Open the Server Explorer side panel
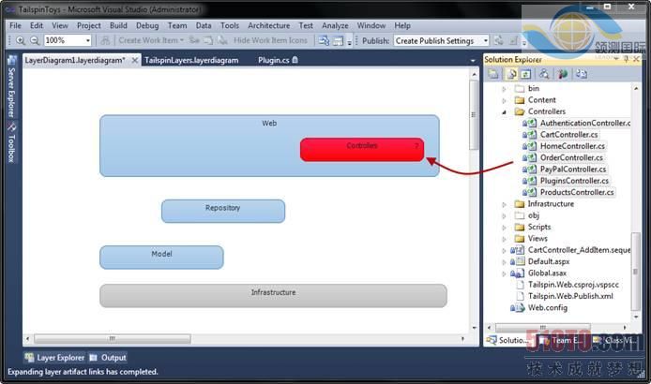Screen dimensions: 651x384 (11, 92)
